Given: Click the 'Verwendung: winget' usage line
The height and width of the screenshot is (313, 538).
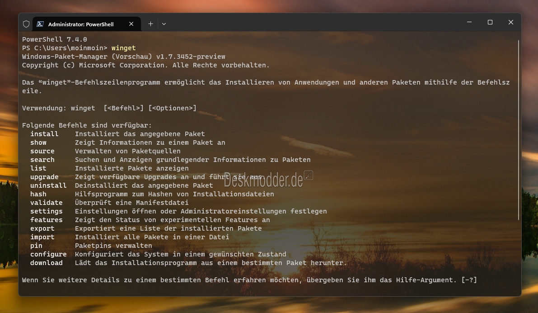Looking at the screenshot, I should pyautogui.click(x=109, y=108).
